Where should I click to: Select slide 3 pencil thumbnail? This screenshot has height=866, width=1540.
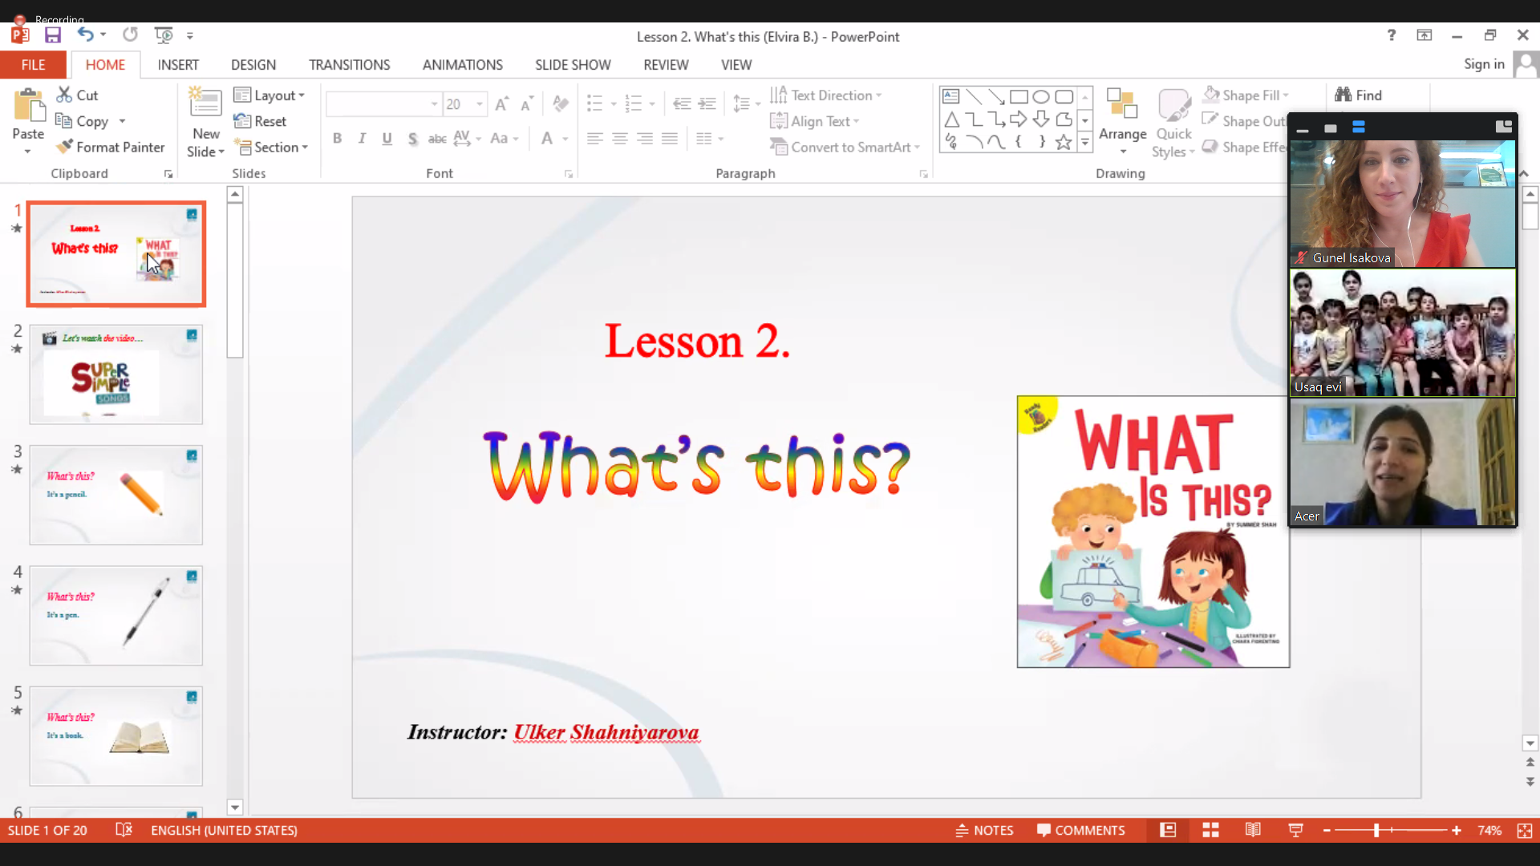(116, 495)
